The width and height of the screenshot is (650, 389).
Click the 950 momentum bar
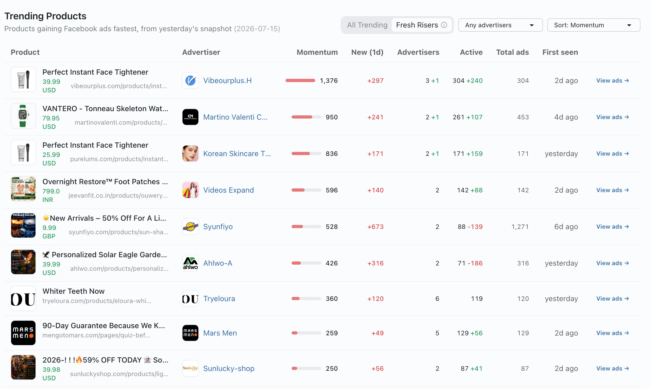(x=306, y=117)
